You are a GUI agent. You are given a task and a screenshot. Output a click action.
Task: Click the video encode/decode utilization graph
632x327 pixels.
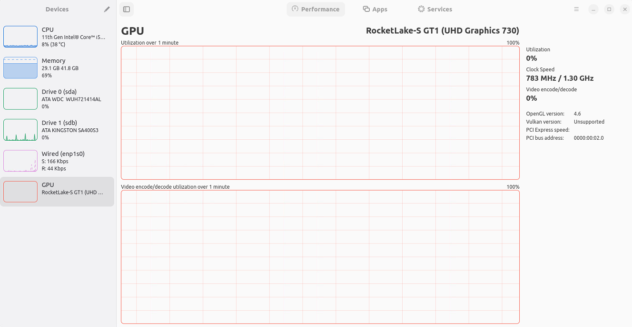point(320,257)
